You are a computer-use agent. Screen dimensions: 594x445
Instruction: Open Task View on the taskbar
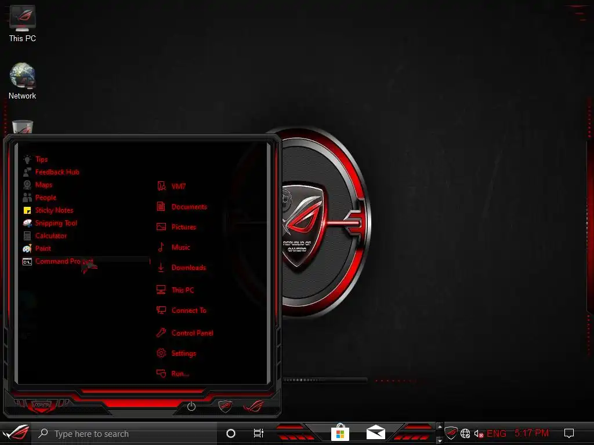(x=258, y=433)
